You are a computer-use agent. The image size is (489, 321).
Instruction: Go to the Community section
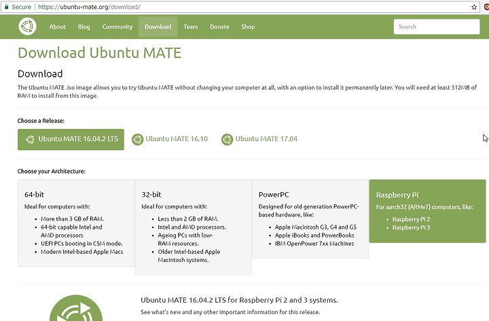tap(117, 26)
